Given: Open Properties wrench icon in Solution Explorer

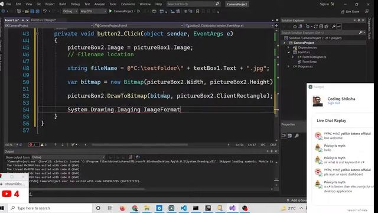Looking at the screenshot, I should [334, 26].
